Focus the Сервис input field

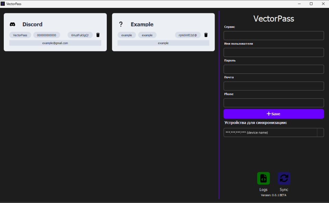click(x=274, y=36)
